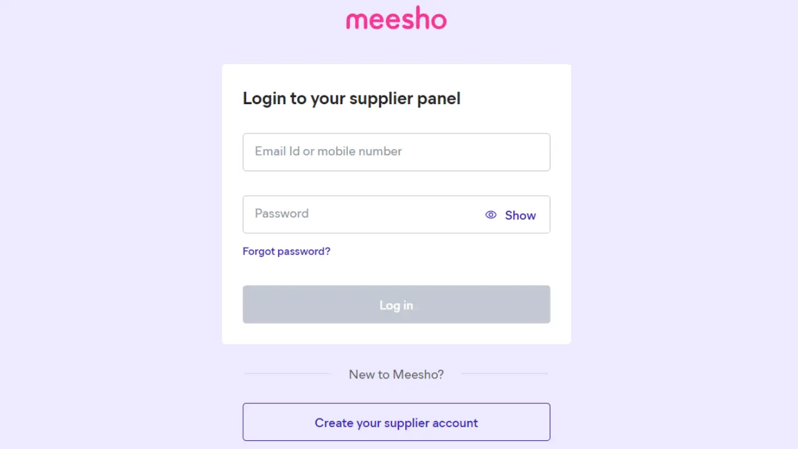Screen dimensions: 798x449
Task: Open the Forgot password? link
Action: coord(286,251)
